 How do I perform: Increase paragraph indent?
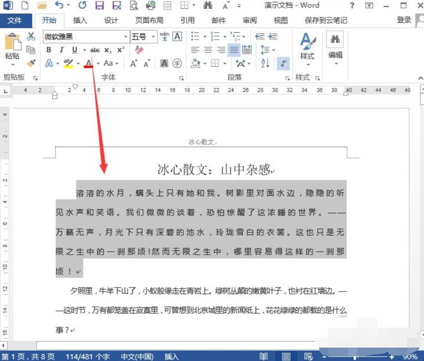click(x=273, y=36)
